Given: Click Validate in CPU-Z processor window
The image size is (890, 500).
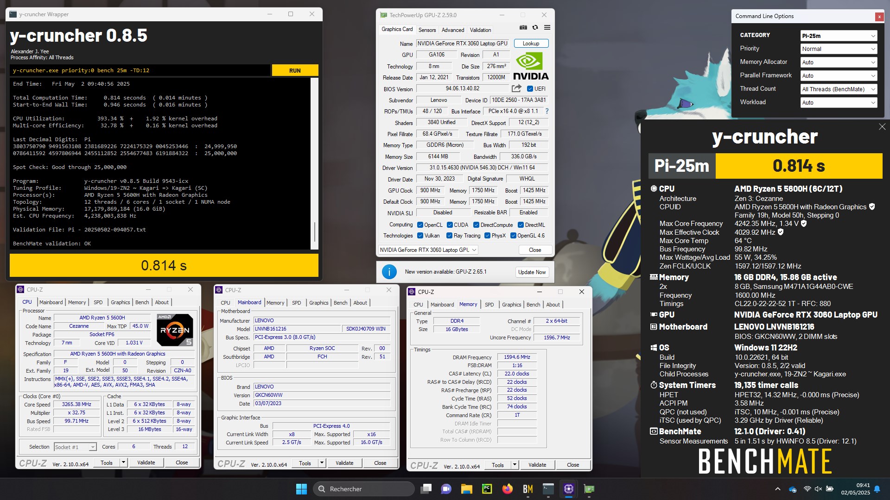Looking at the screenshot, I should point(146,462).
